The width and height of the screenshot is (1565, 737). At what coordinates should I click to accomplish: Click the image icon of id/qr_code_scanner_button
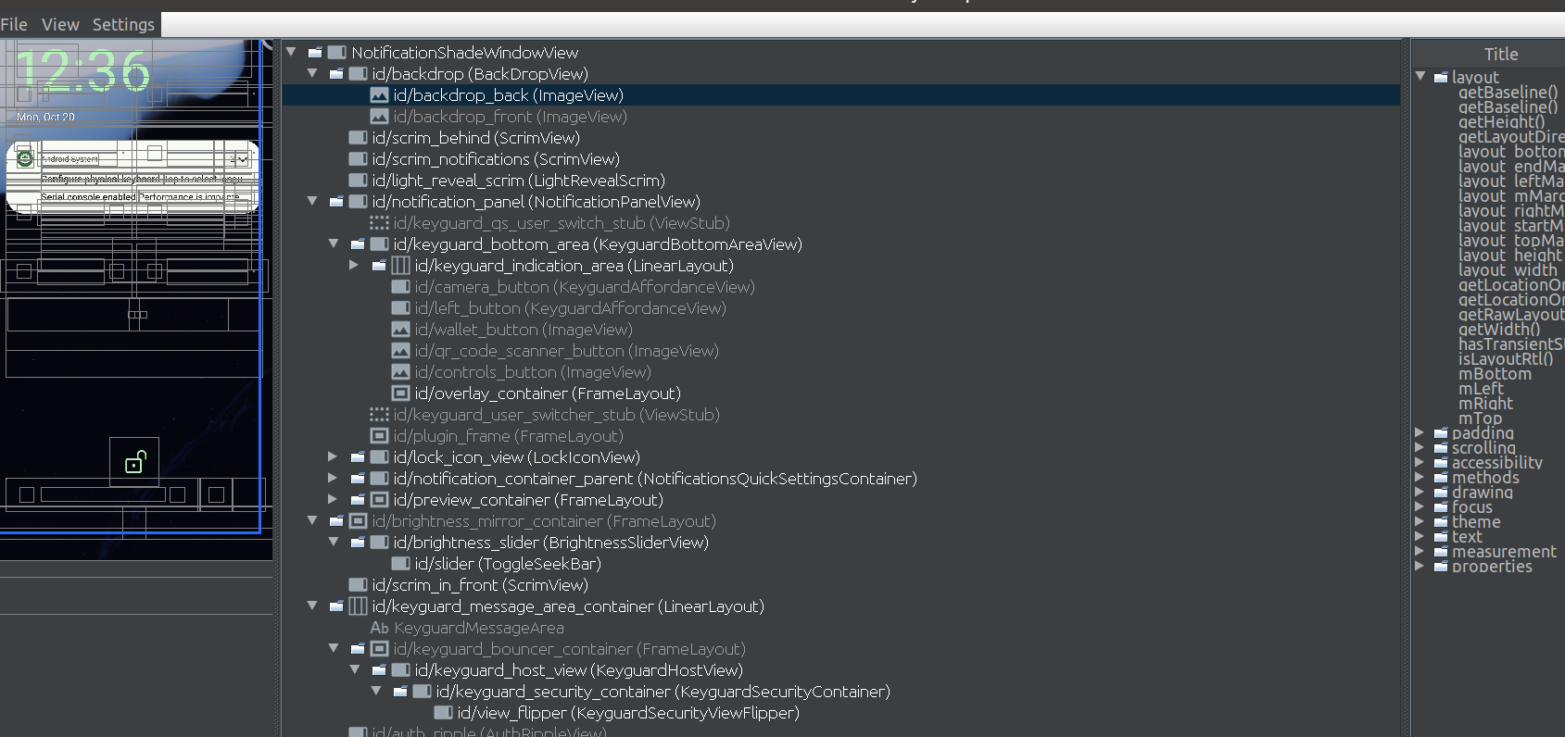[400, 351]
